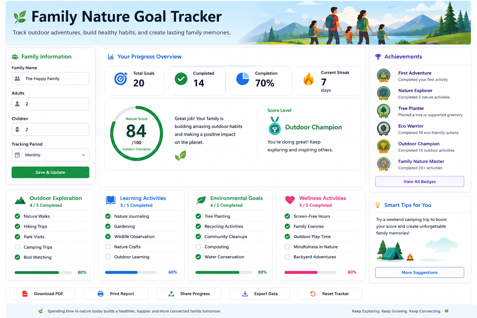
Task: Click the 'Recycling Activities' list item text
Action: (x=224, y=227)
